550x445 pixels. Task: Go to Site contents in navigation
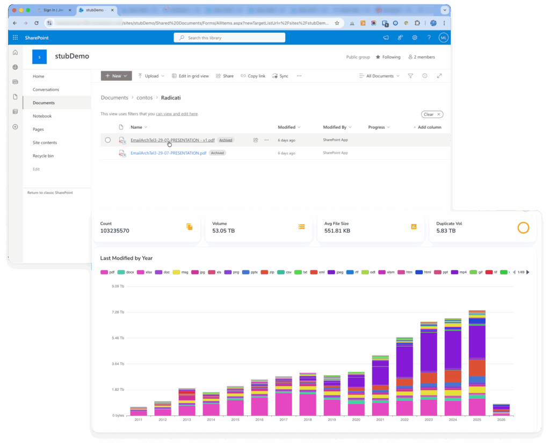[45, 142]
